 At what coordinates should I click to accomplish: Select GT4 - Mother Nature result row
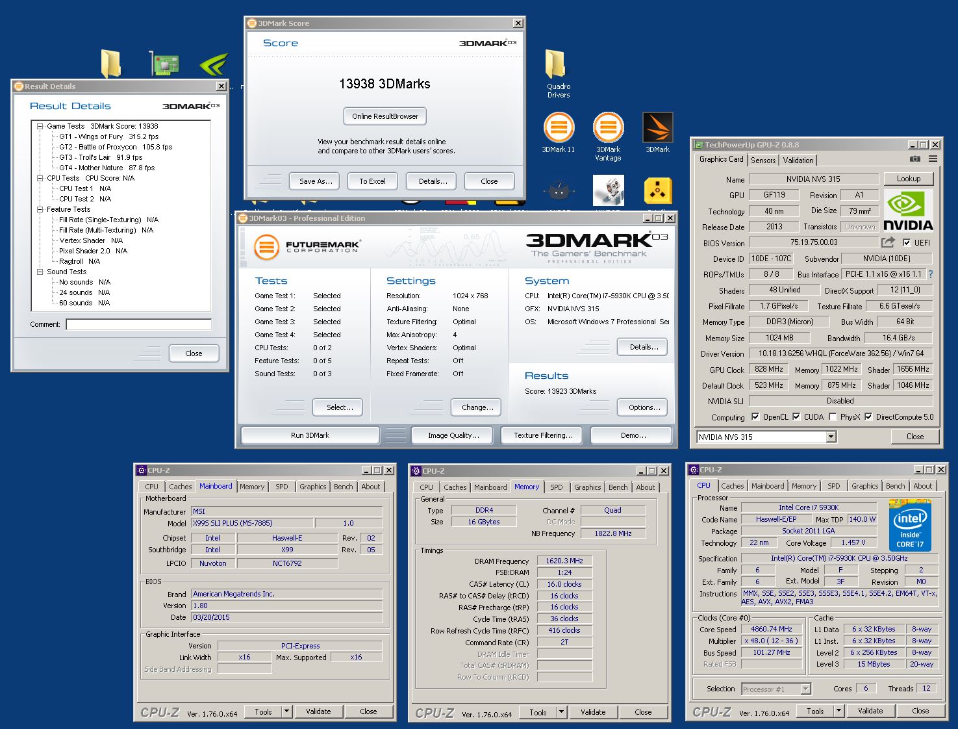click(x=107, y=168)
